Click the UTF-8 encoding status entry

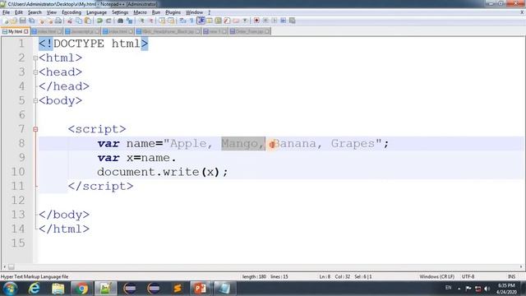468,276
